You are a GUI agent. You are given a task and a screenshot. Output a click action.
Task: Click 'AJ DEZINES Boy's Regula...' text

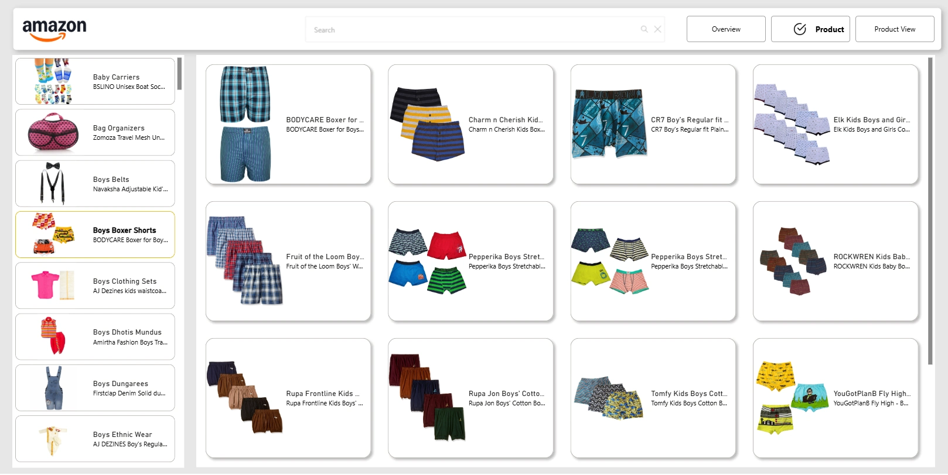130,444
